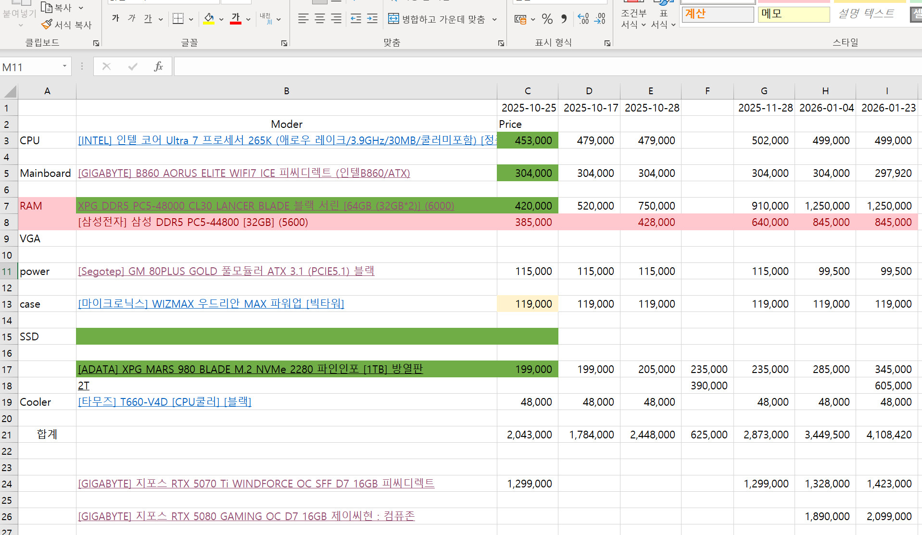The width and height of the screenshot is (922, 535).
Task: Apply the yellow 메모 cell style swatch
Action: [793, 14]
